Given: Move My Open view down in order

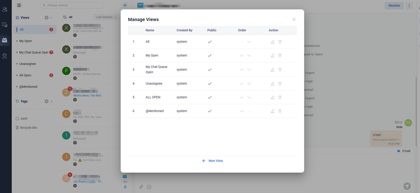Looking at the screenshot, I should (x=249, y=55).
